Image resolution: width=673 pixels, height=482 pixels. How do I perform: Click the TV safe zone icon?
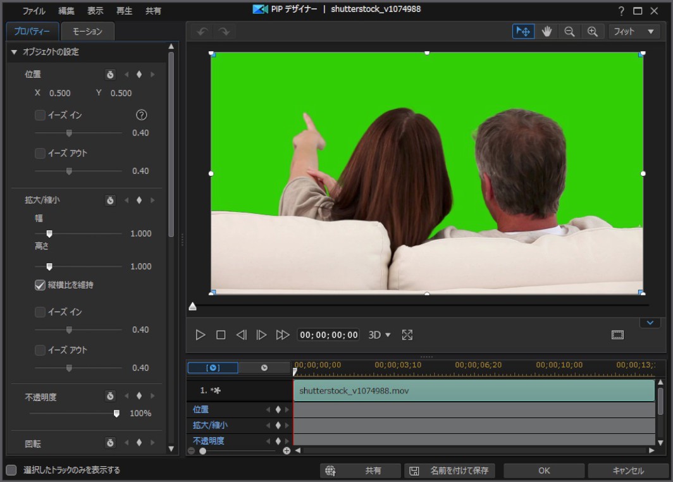coord(617,335)
